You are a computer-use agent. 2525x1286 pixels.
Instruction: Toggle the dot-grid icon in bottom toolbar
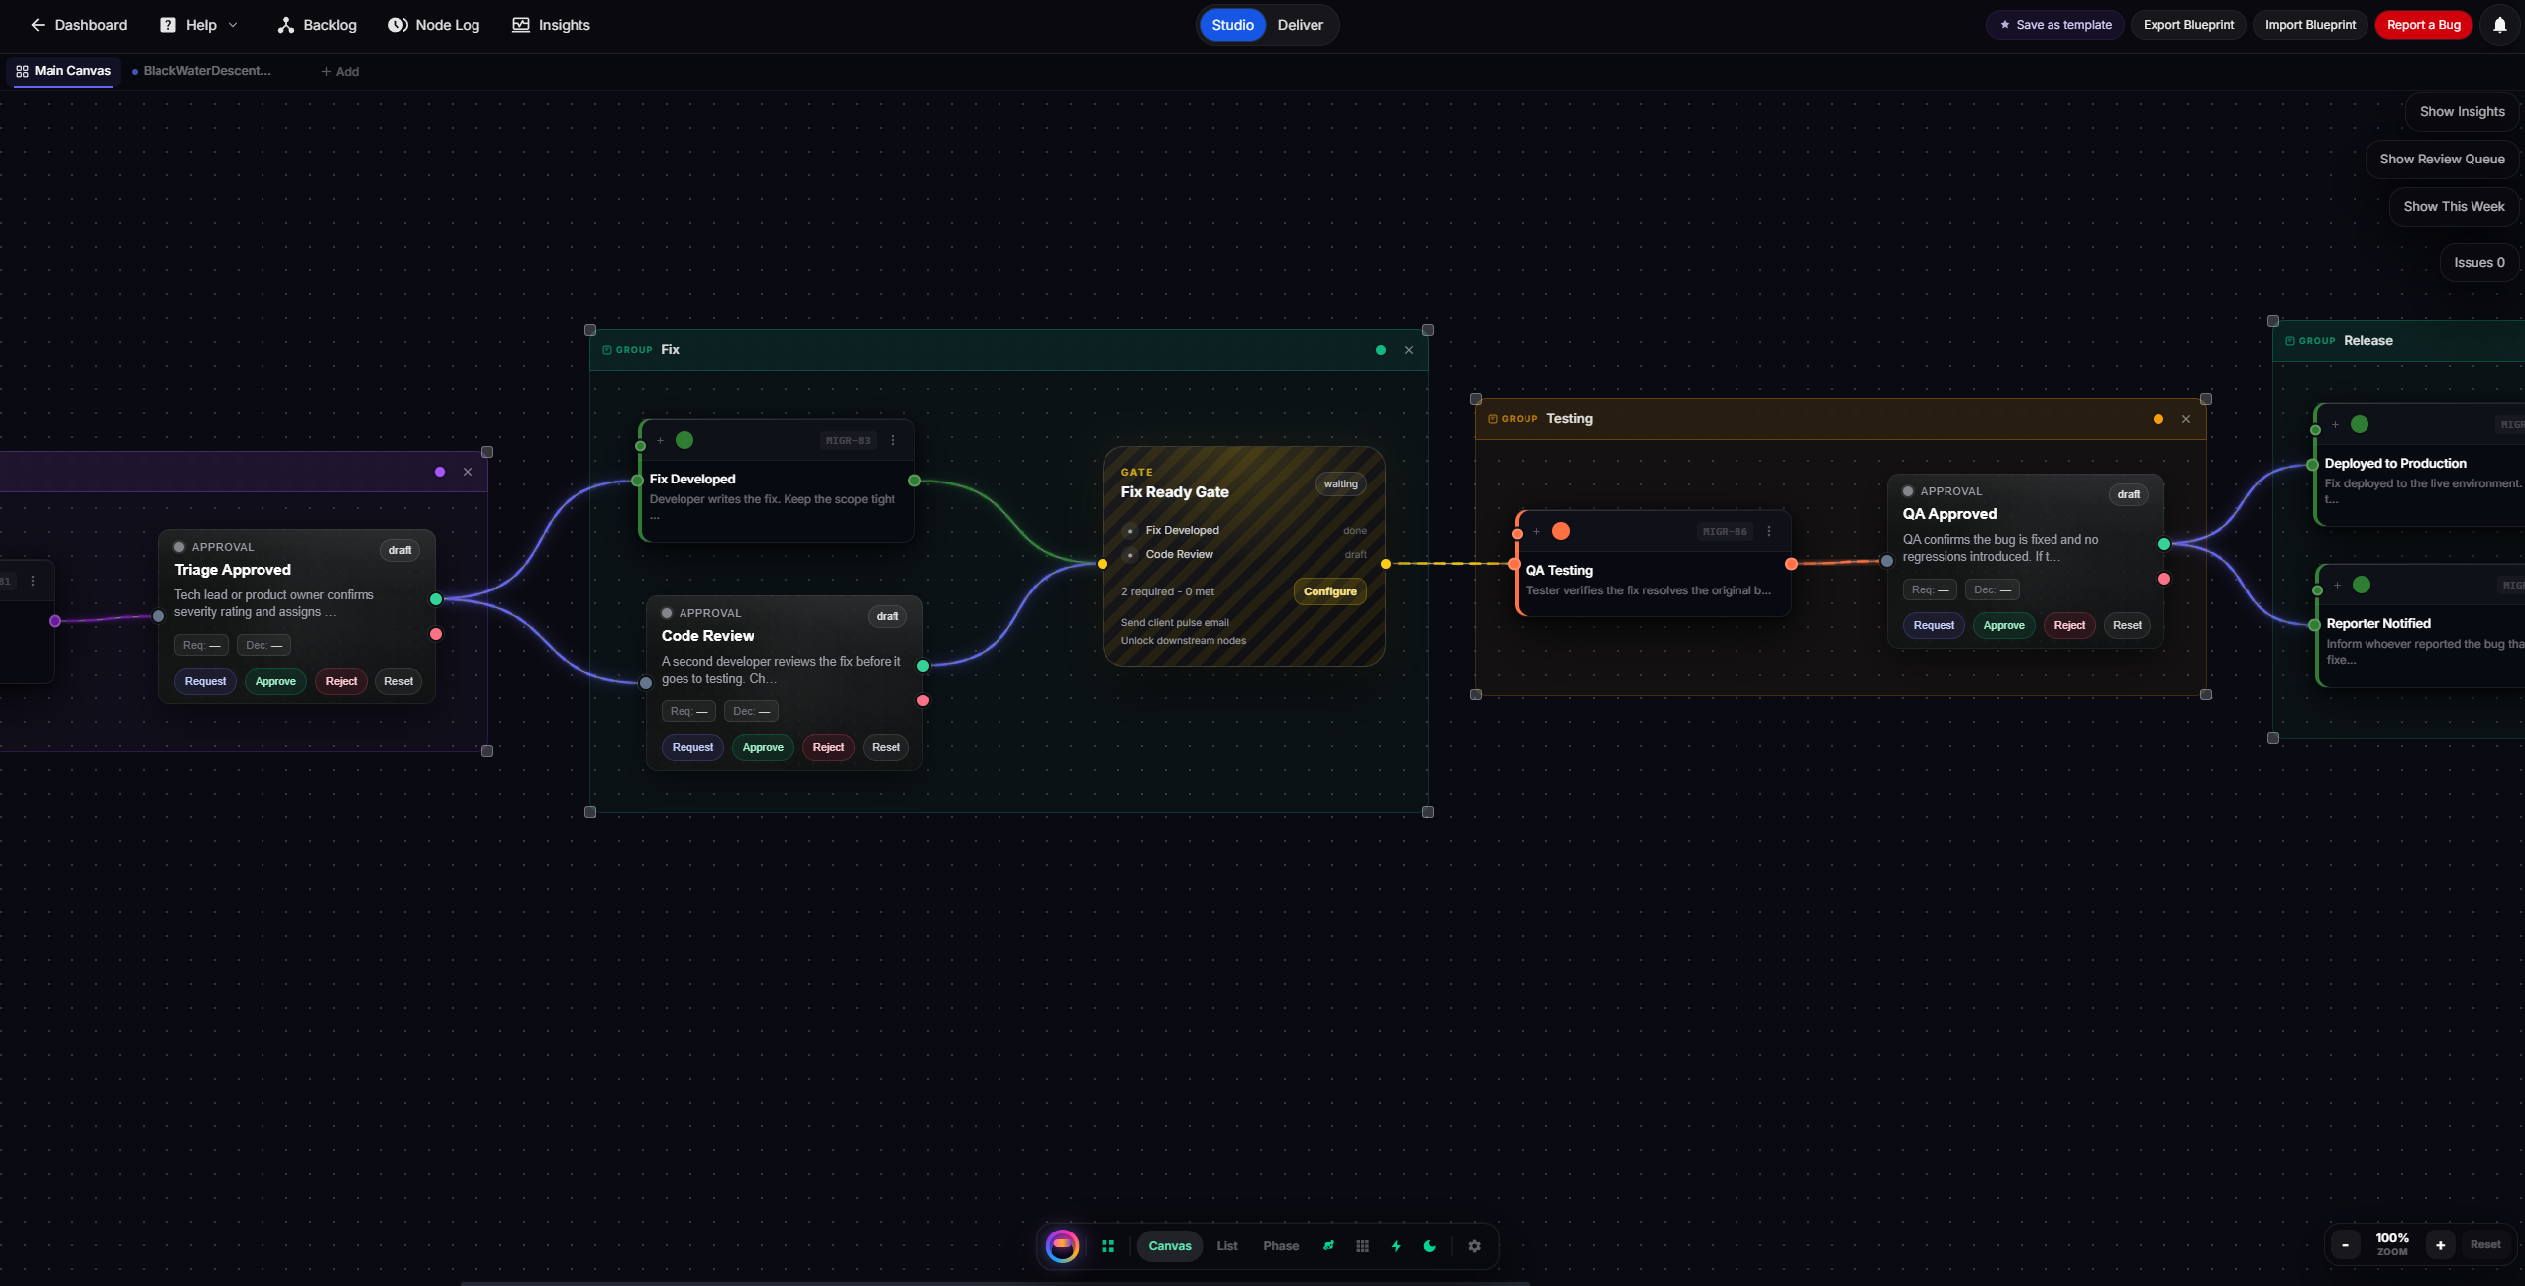[1362, 1246]
